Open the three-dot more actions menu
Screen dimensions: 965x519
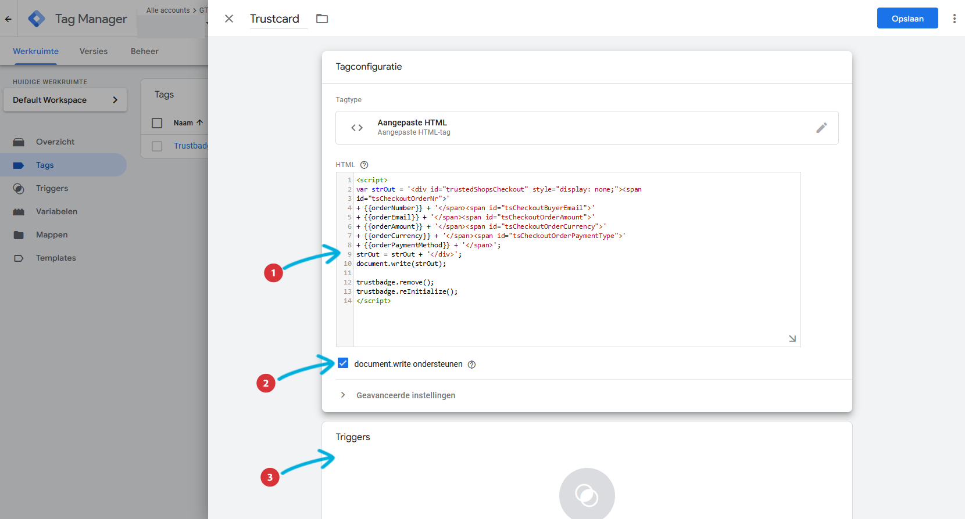point(954,19)
